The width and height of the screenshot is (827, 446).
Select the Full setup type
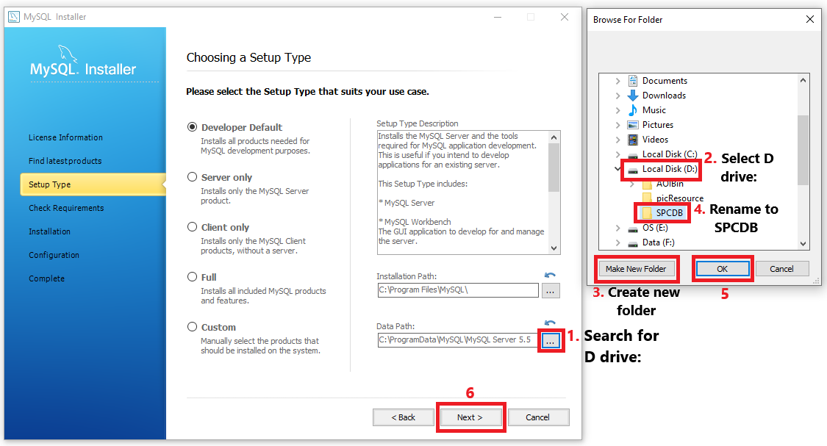tap(192, 277)
